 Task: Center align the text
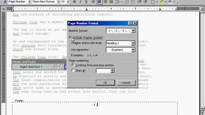tap(100, 2)
